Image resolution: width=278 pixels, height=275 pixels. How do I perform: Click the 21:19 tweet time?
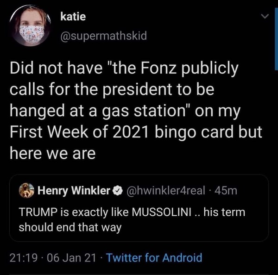click(x=23, y=257)
